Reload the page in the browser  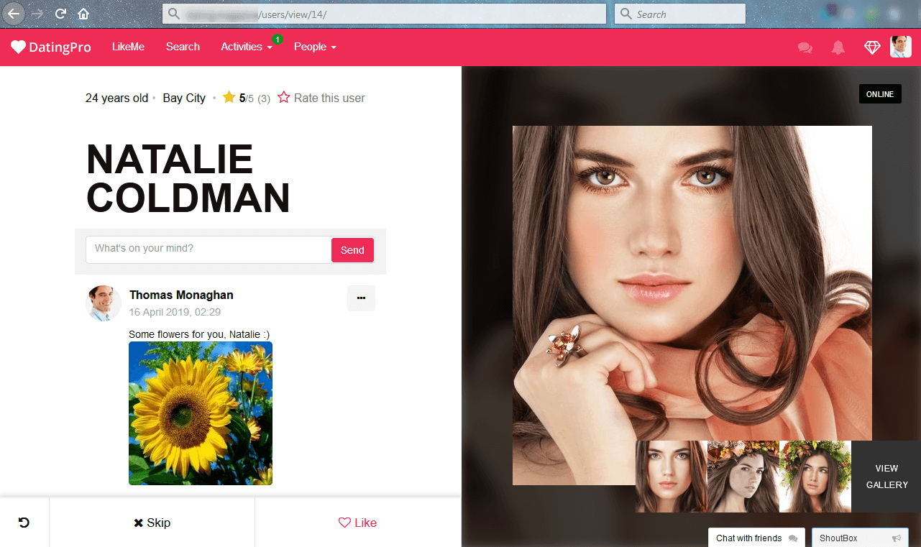tap(61, 14)
